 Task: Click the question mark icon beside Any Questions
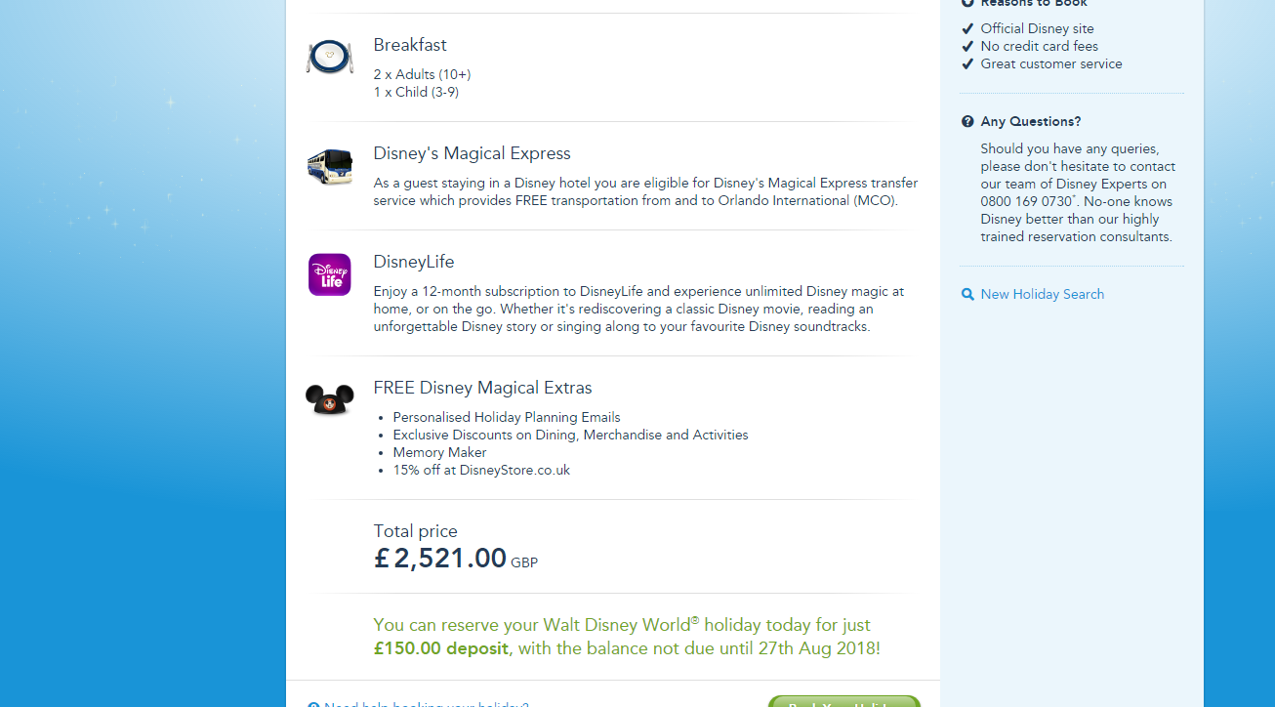967,122
